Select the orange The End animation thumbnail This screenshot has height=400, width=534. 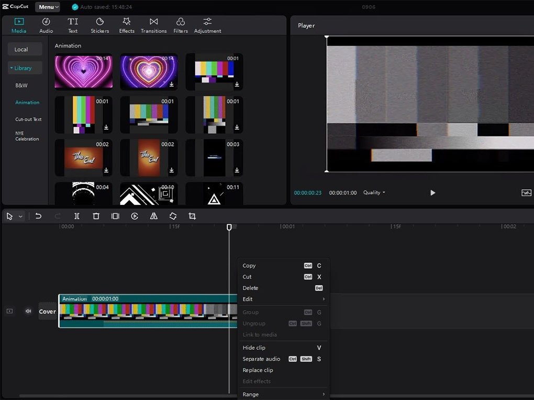[83, 157]
